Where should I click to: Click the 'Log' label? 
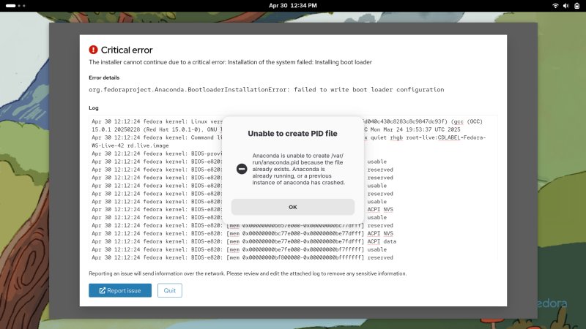(x=94, y=107)
